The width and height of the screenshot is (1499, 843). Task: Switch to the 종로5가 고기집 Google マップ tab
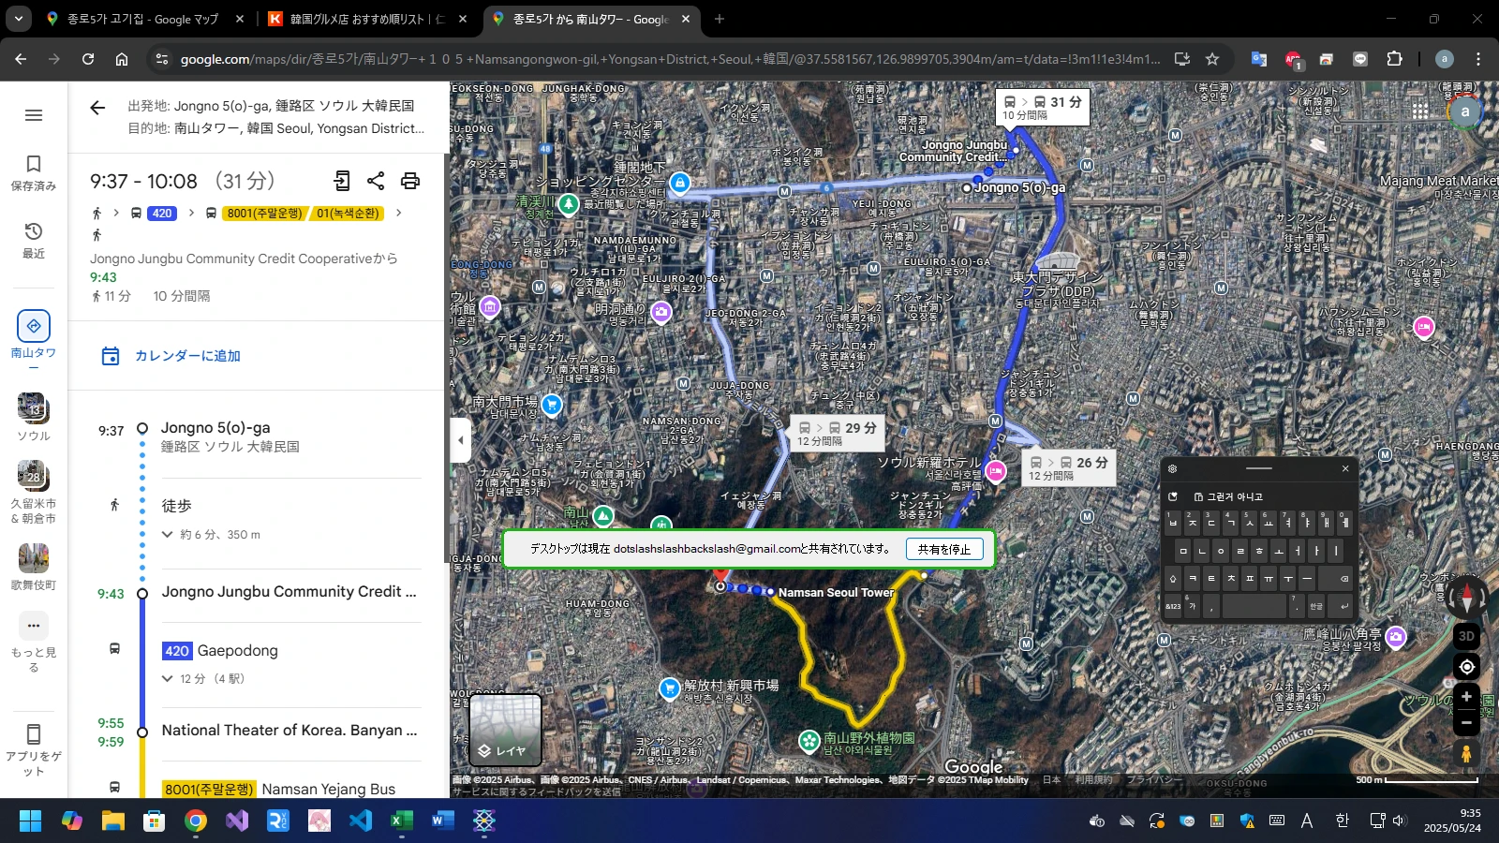(x=142, y=19)
